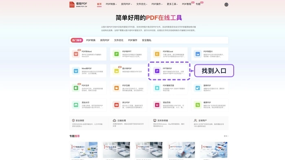
Task: Expand the 文件优化 nav dropdown
Action: click(142, 4)
